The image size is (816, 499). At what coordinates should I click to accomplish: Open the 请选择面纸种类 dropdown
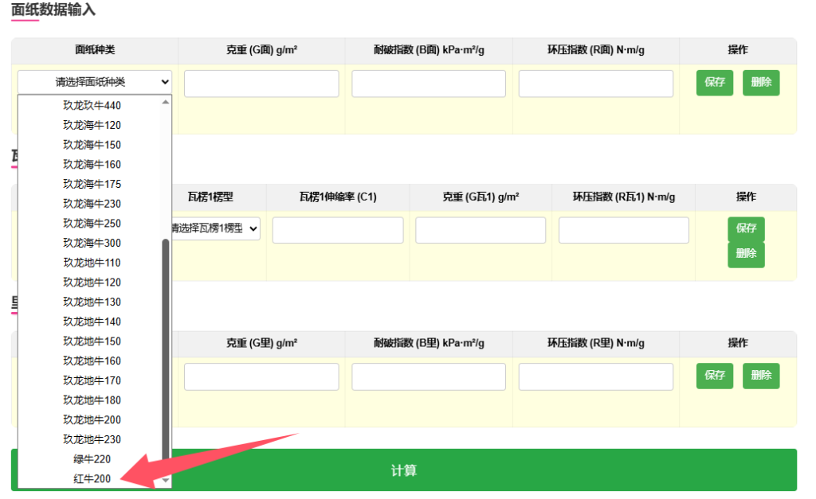point(95,82)
